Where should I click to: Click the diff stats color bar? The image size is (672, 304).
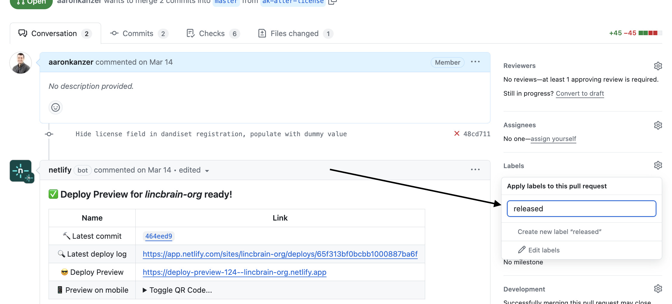[650, 33]
